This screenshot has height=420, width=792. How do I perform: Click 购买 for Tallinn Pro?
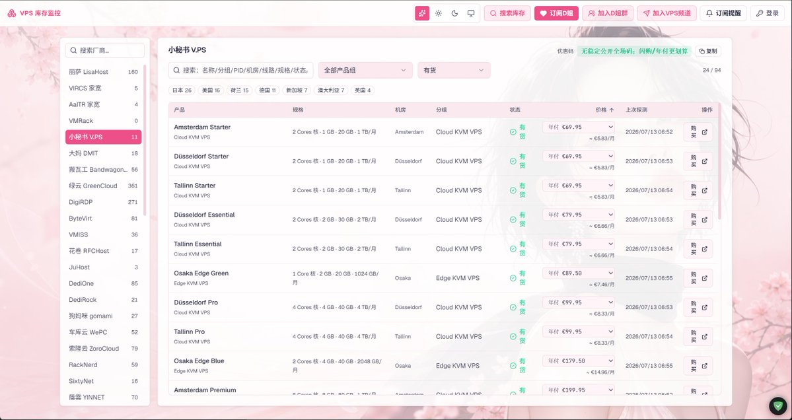[698, 337]
